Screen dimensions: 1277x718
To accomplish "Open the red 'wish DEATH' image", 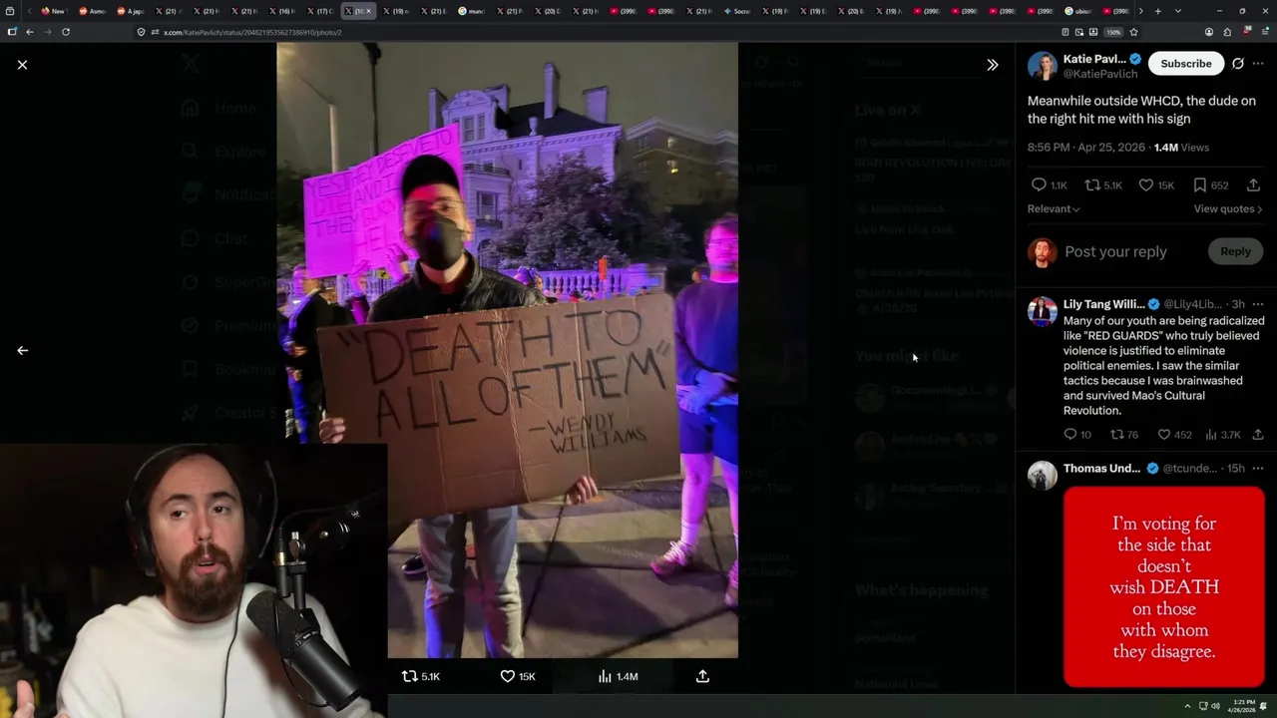I will (x=1163, y=586).
